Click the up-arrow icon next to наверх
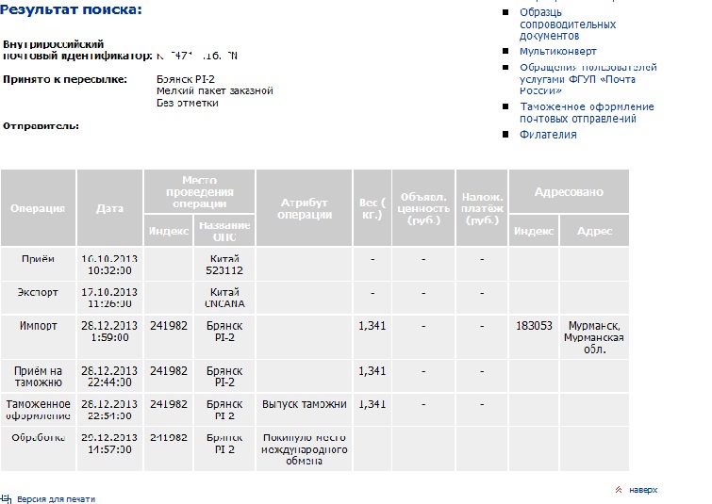Viewport: 712px width, 504px height. pos(619,490)
